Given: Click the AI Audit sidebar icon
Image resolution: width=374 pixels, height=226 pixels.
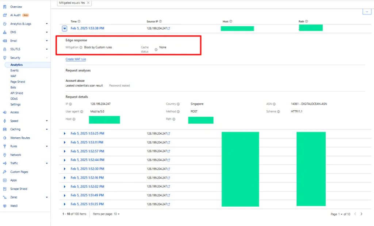Looking at the screenshot, I should click(x=4, y=15).
